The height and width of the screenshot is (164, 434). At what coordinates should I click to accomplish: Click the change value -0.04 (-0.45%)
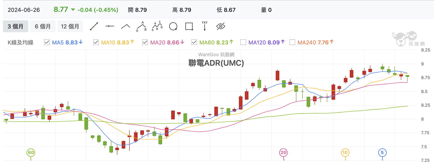(98, 10)
